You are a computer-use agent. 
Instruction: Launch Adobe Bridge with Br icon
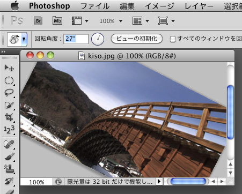[38, 21]
